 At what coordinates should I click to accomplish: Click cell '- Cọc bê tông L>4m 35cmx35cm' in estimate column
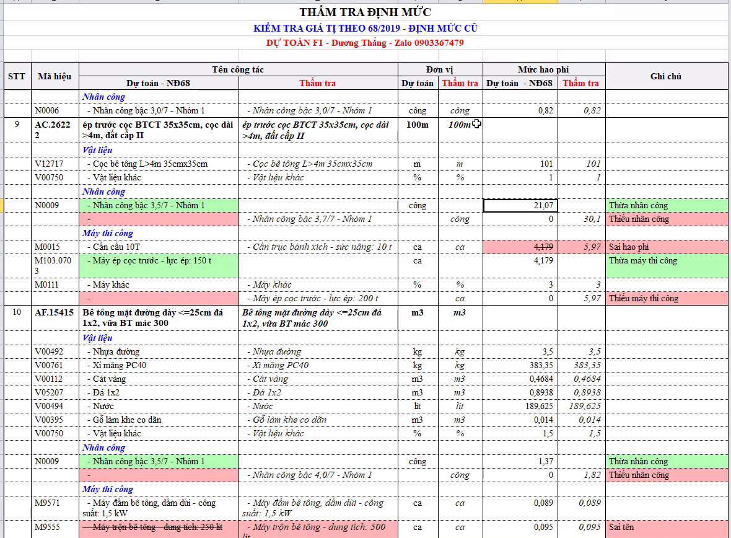click(x=159, y=164)
